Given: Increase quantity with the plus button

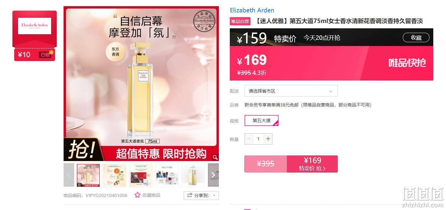Looking at the screenshot, I should (268, 139).
